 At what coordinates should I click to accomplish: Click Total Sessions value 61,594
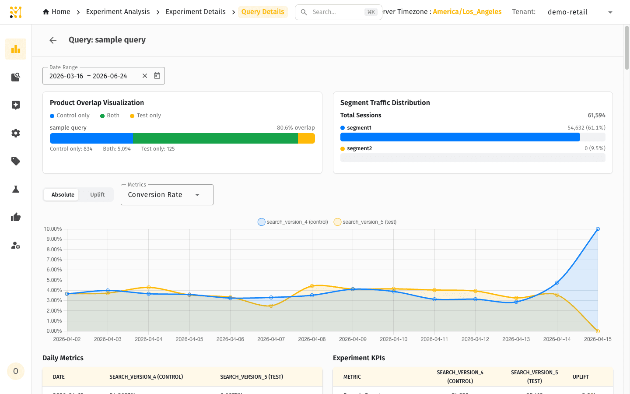596,115
